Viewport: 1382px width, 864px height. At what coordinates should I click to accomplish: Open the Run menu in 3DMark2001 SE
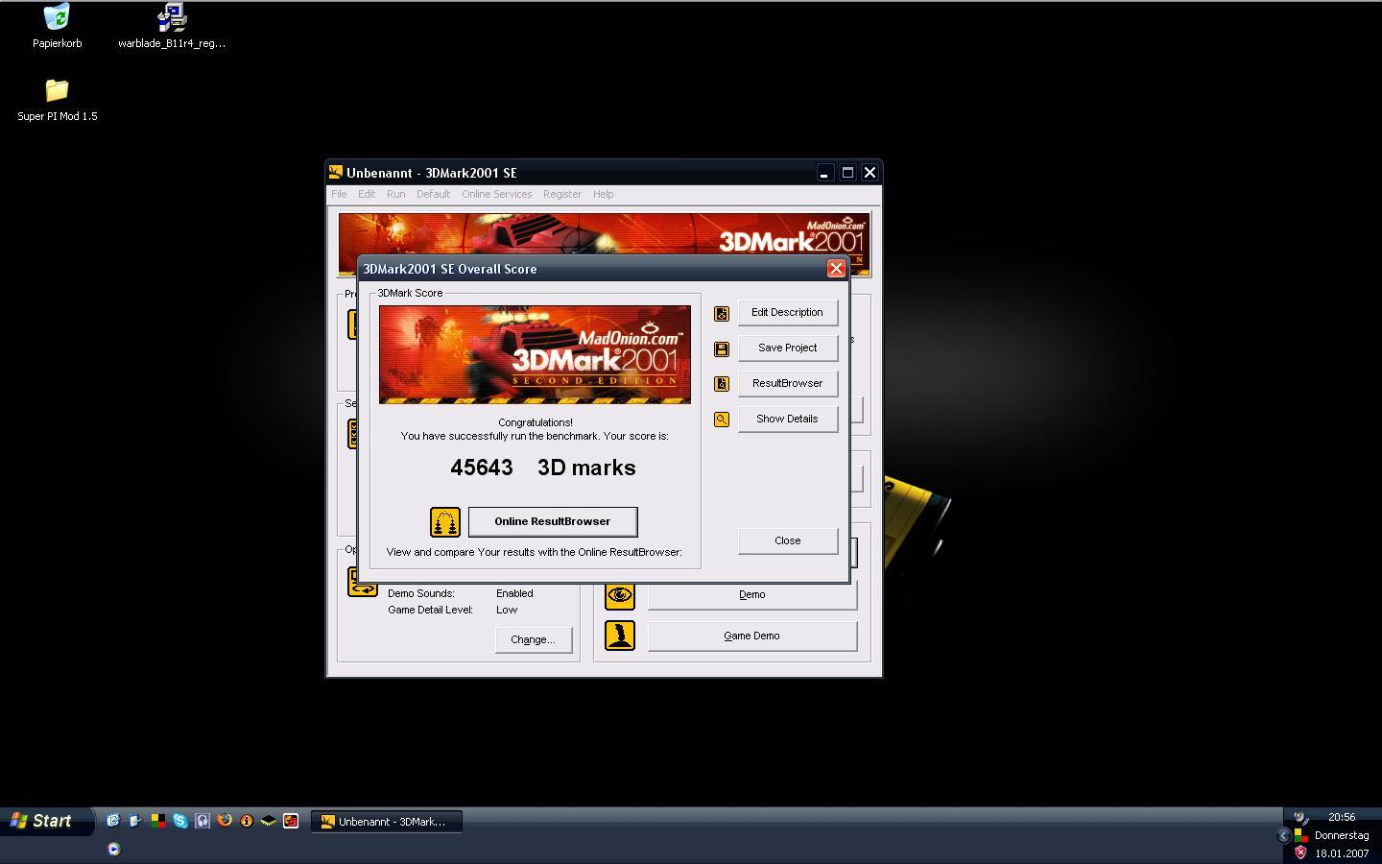coord(395,194)
